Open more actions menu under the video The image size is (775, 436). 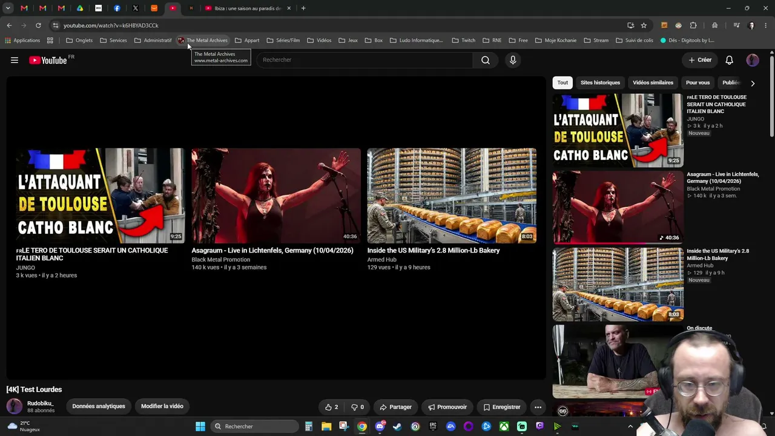(538, 407)
